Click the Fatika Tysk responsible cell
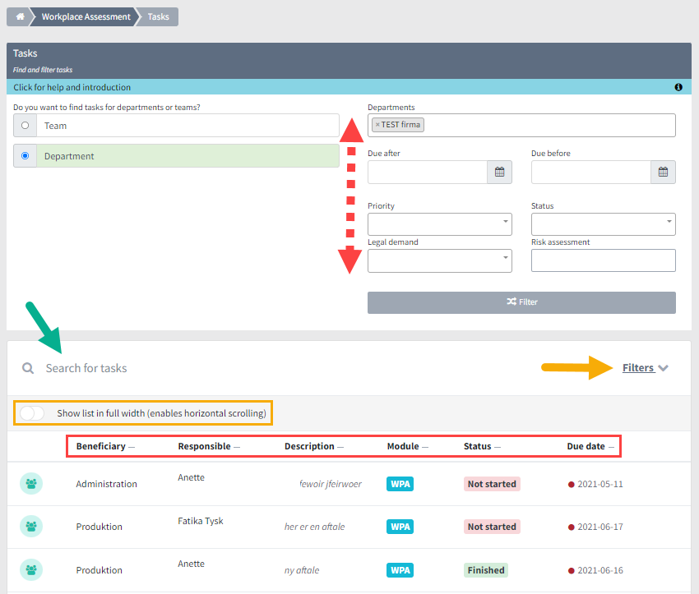 (x=201, y=521)
